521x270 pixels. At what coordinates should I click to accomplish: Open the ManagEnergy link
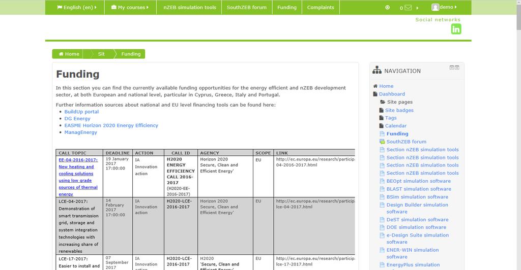[81, 132]
